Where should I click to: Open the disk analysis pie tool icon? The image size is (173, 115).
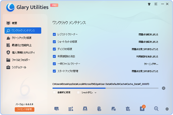coord(113,109)
